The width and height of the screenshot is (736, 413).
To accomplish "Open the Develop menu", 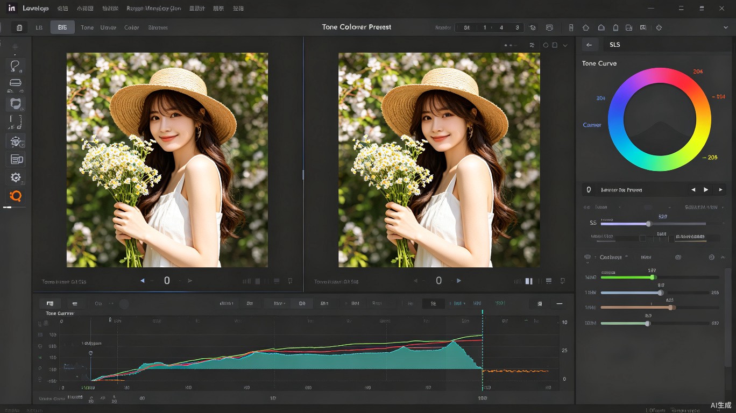I will click(x=36, y=9).
